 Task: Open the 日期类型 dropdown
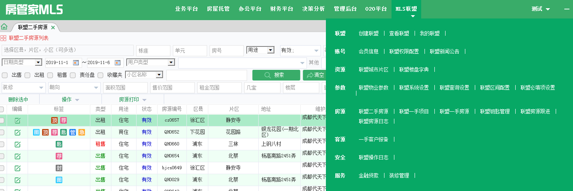coord(38,62)
